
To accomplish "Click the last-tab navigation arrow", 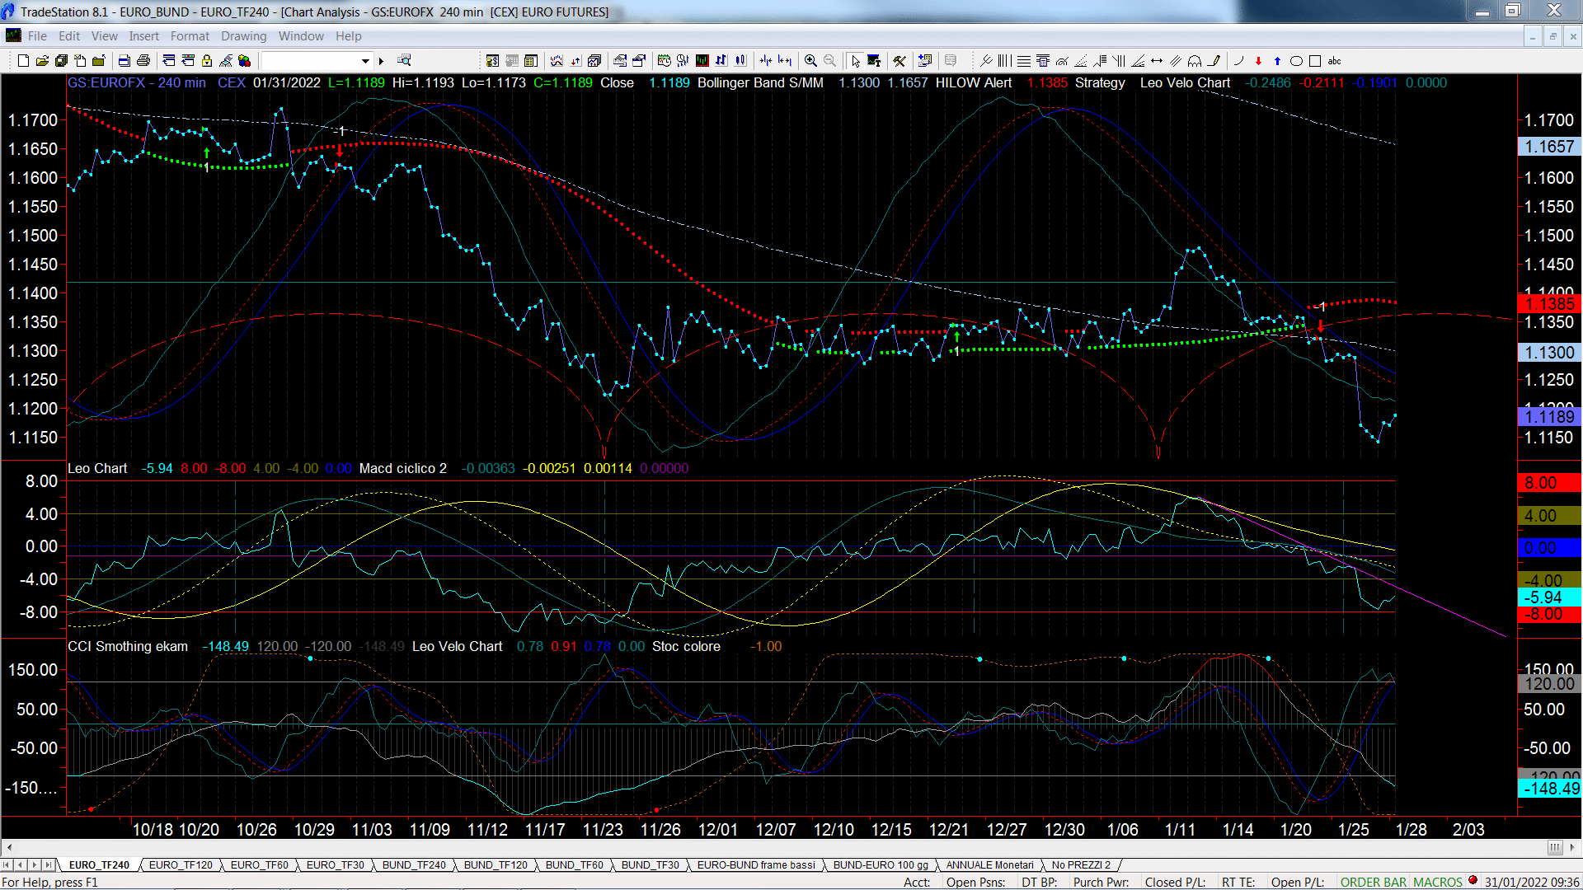I will (48, 864).
